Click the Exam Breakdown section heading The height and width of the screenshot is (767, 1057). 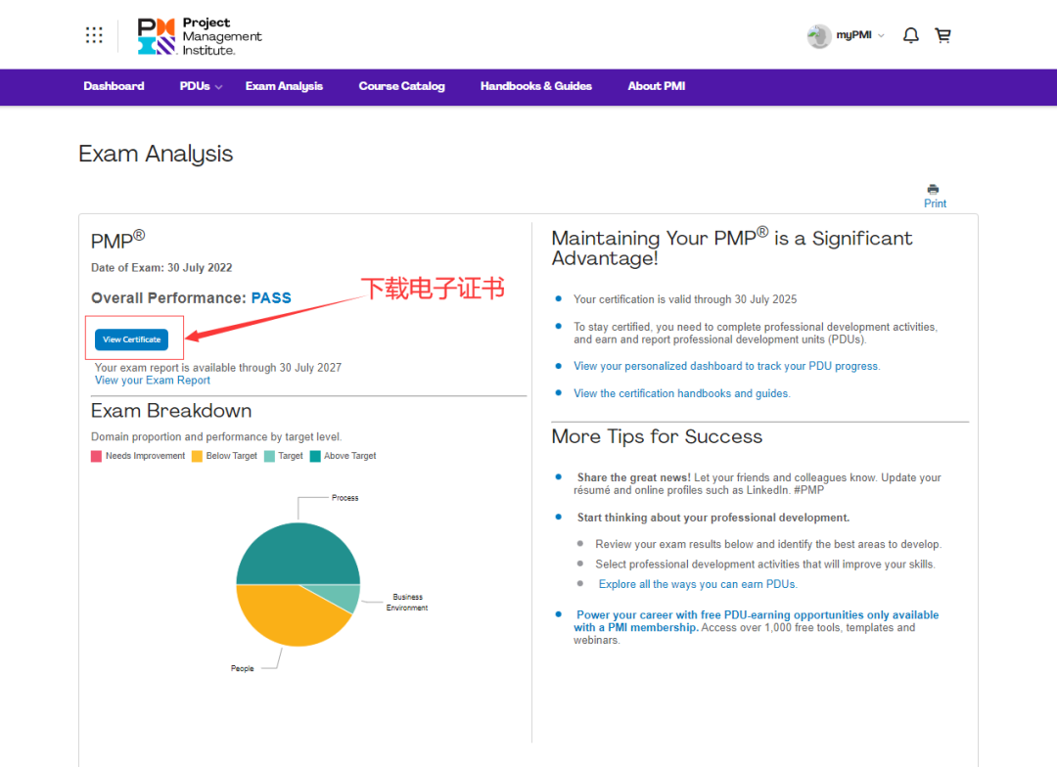click(x=171, y=411)
